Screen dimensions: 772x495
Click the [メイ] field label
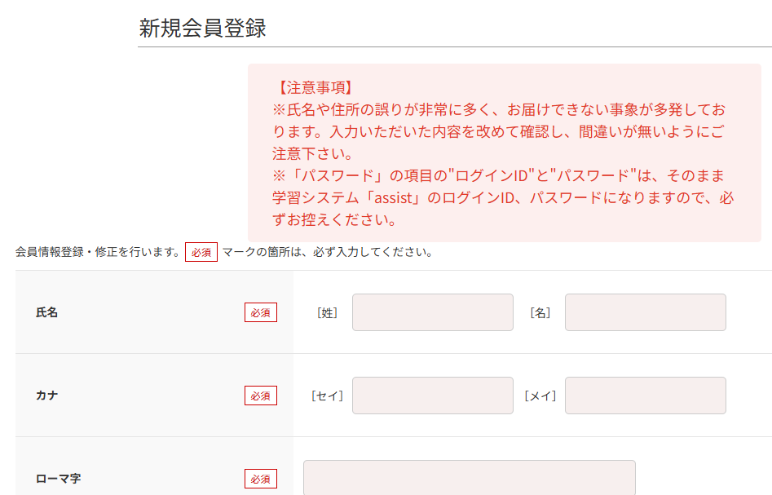click(x=540, y=396)
